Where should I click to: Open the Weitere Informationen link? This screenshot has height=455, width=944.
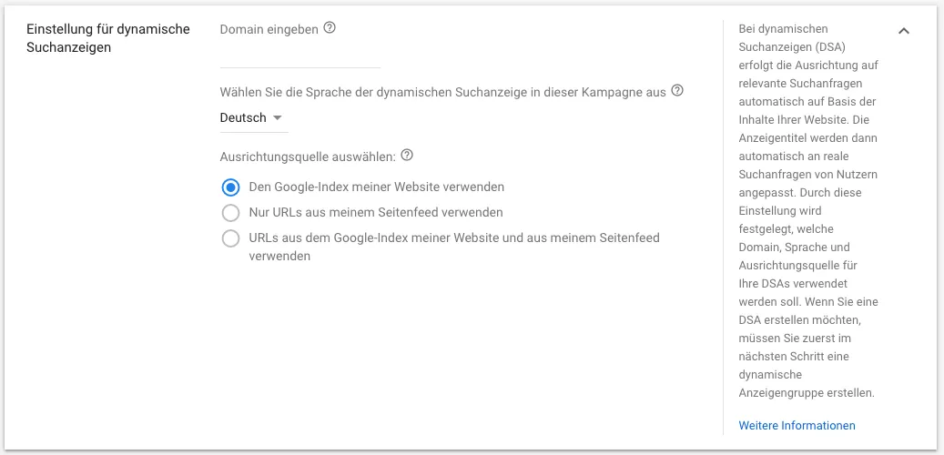tap(797, 426)
